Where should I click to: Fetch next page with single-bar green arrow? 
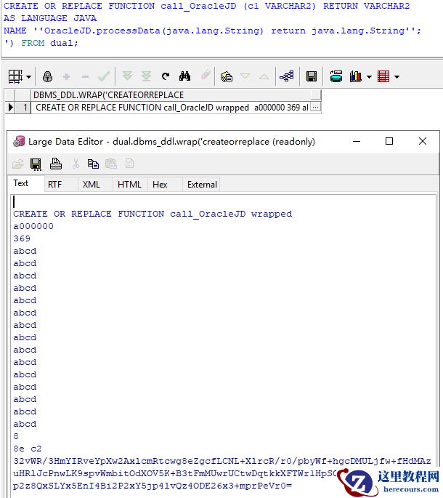[127, 76]
